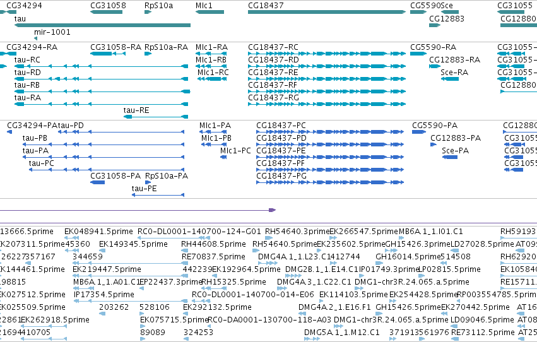
Task: Click EST EK192964.5prime
Action: pos(246,269)
